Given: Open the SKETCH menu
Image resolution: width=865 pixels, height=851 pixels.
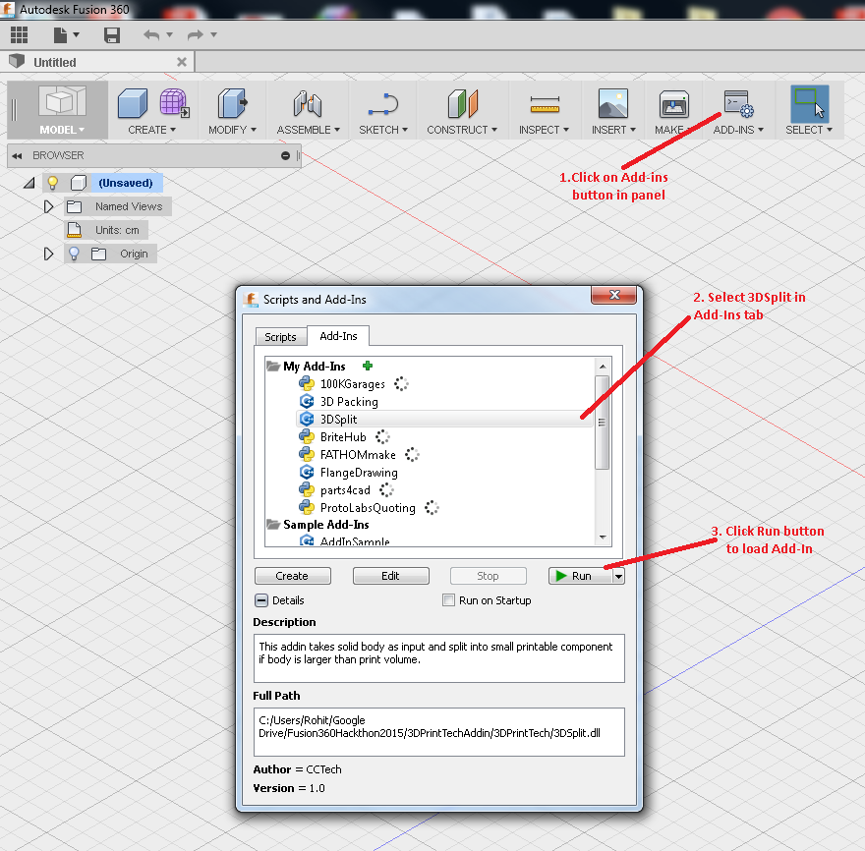Looking at the screenshot, I should 383,130.
